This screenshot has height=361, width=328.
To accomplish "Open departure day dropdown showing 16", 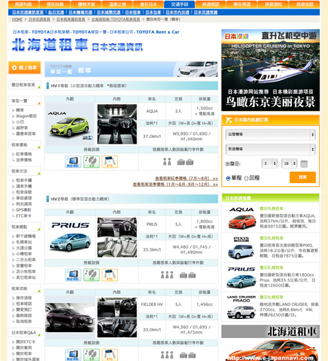I will coord(289,163).
